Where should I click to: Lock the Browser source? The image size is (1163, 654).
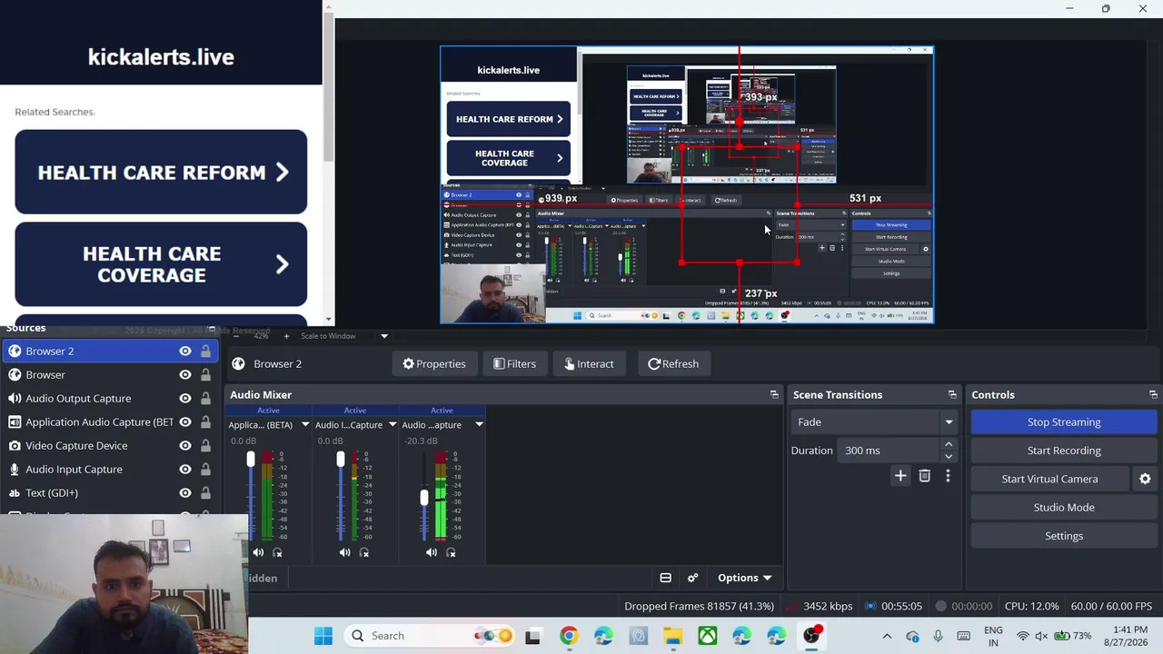coord(205,374)
